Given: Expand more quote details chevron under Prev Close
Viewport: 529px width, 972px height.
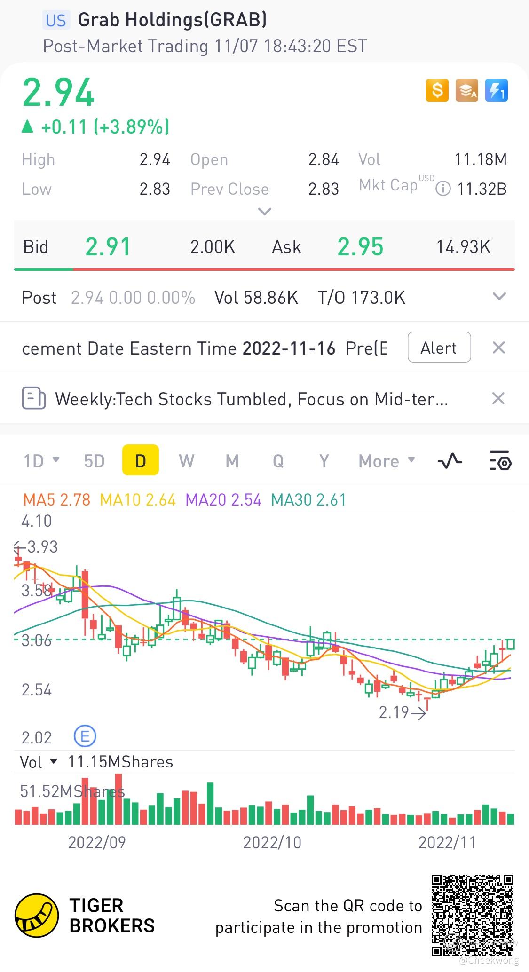Looking at the screenshot, I should click(265, 212).
